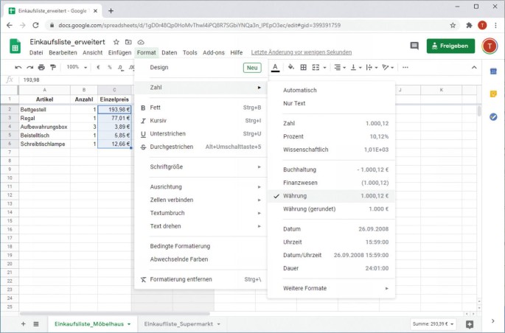Open Keep notes in the side panel
The image size is (505, 333).
[493, 94]
